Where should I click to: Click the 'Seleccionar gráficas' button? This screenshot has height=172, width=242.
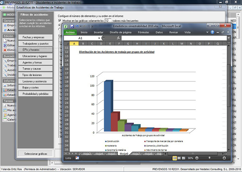click(35, 153)
